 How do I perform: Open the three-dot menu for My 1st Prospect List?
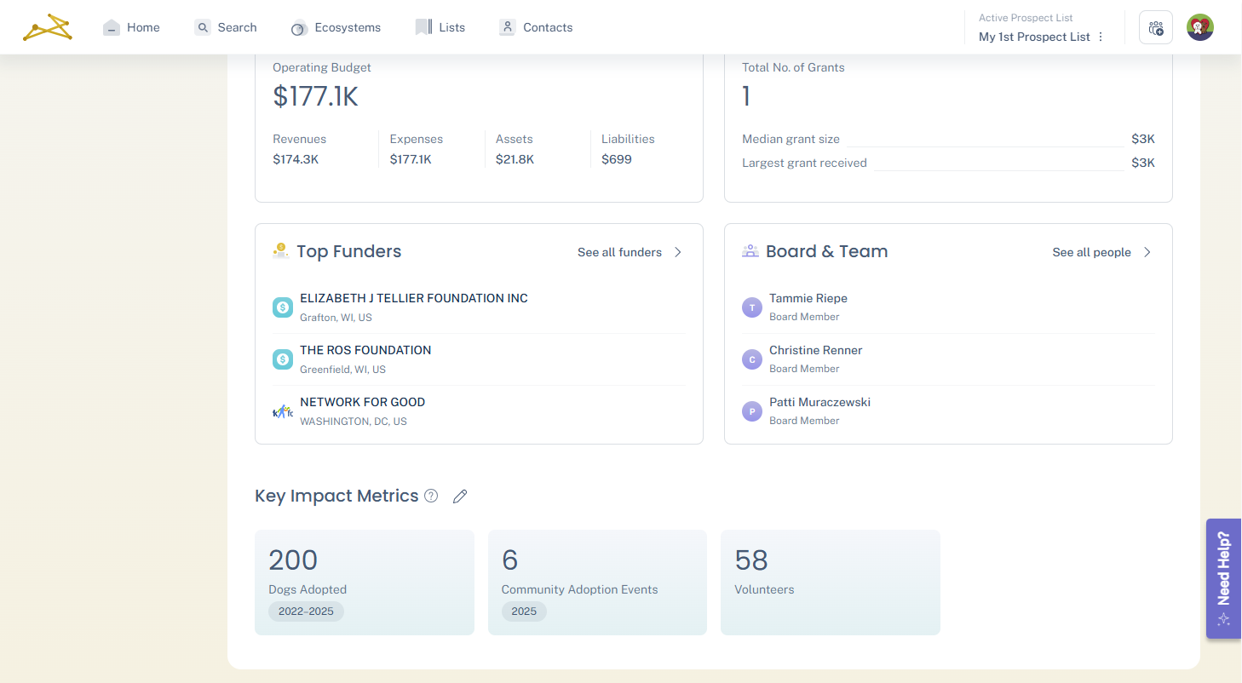(1101, 37)
